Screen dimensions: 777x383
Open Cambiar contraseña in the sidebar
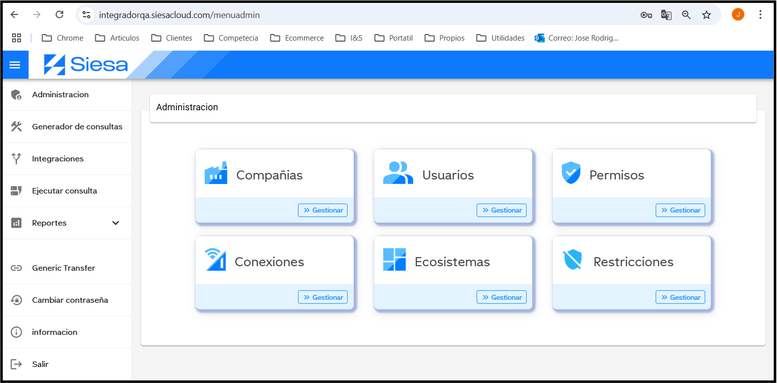pyautogui.click(x=70, y=300)
